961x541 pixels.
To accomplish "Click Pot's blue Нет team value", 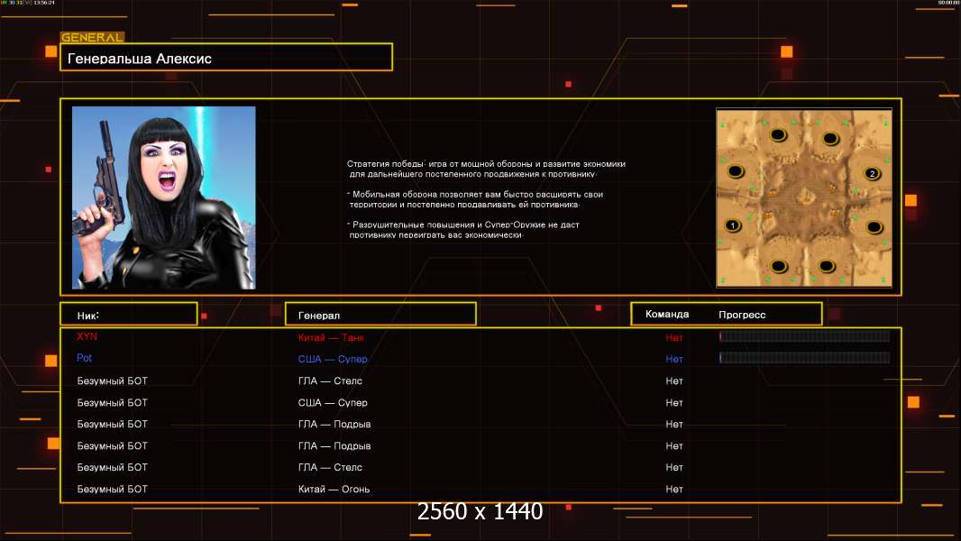I will tap(674, 359).
